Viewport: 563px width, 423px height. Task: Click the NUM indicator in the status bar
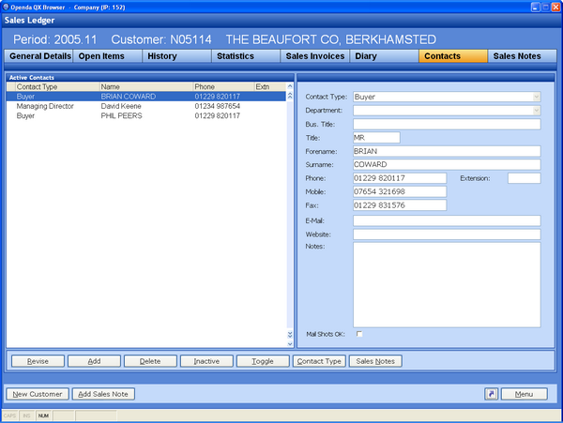tap(43, 415)
